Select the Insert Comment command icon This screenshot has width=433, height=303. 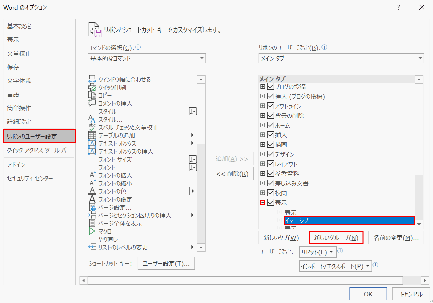pos(92,103)
